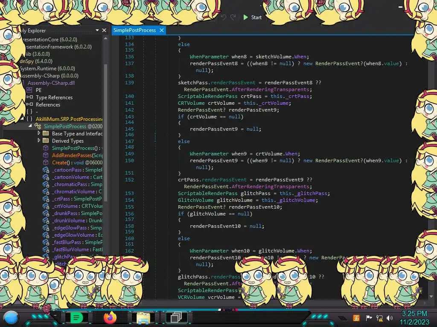Click the Assembly Explorer scroll-up arrow
This screenshot has height=327, width=437.
106,38
